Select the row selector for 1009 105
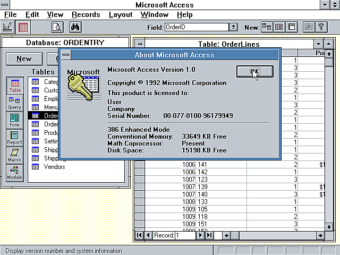The height and width of the screenshot is (255, 340). coord(140,209)
